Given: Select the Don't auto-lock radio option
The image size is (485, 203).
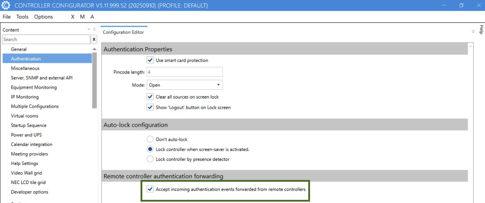Looking at the screenshot, I should (x=150, y=139).
